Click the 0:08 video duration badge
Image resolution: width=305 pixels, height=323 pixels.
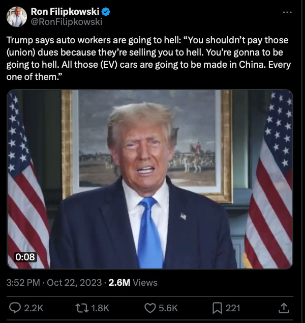pyautogui.click(x=25, y=257)
